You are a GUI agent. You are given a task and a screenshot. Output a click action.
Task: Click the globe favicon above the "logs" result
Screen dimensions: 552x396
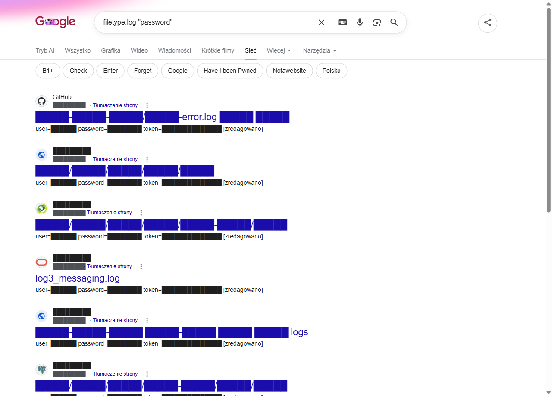[x=41, y=316]
